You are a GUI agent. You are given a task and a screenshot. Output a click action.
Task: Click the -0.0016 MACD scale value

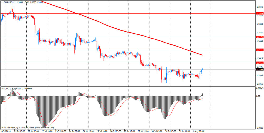coord(260,128)
